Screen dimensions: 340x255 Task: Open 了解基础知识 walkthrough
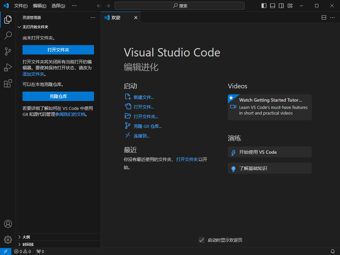point(270,168)
